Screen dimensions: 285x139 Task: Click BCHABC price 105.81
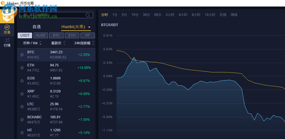point(55,117)
